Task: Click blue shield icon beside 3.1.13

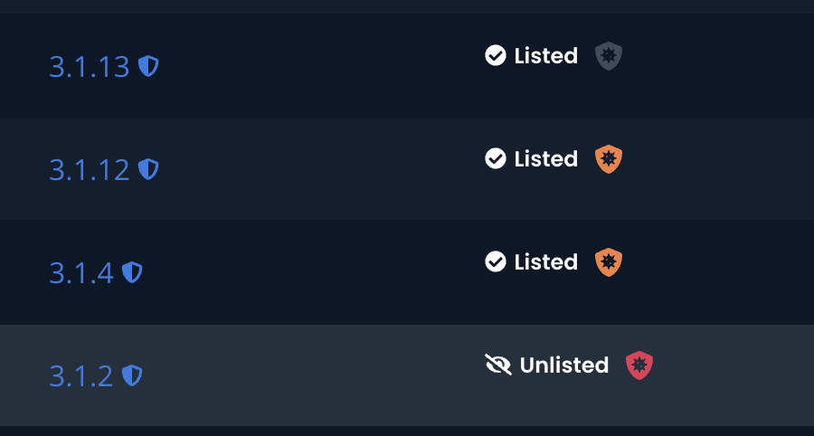Action: point(148,66)
